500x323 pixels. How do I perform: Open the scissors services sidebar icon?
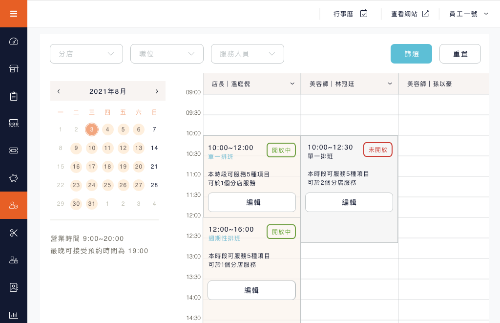pyautogui.click(x=13, y=233)
